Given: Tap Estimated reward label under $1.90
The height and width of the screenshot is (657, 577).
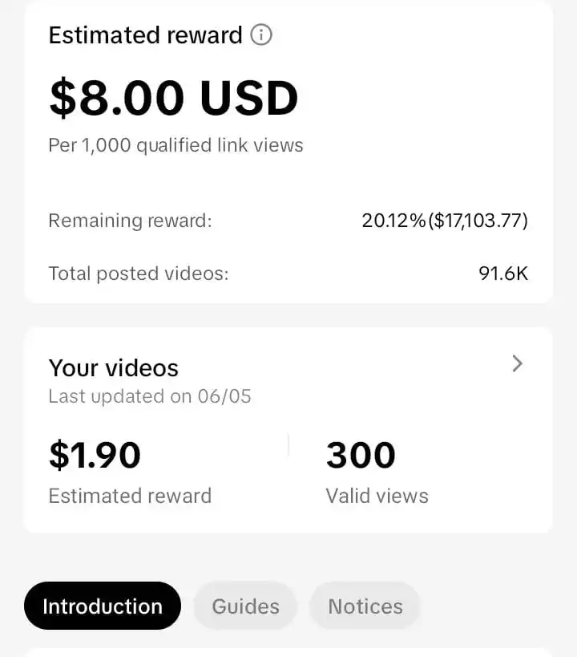Looking at the screenshot, I should point(130,496).
